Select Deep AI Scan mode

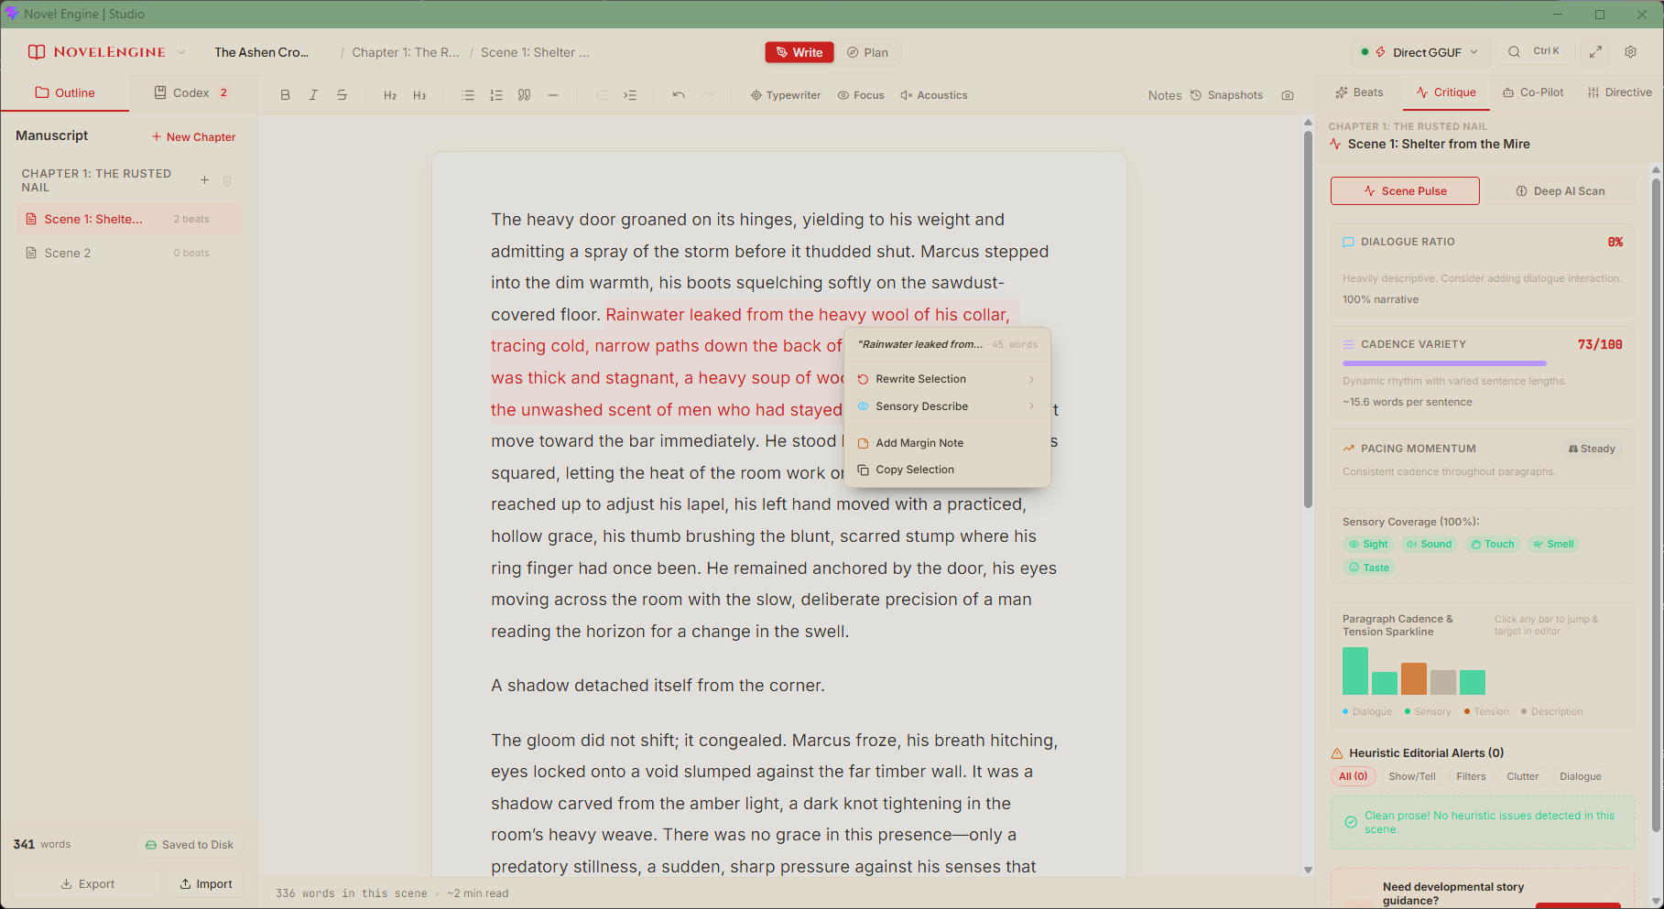pos(1561,191)
